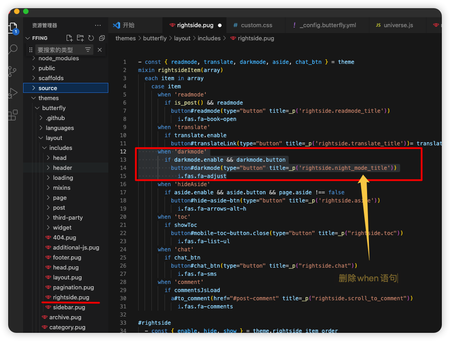Click the New File icon in explorer

(69, 38)
